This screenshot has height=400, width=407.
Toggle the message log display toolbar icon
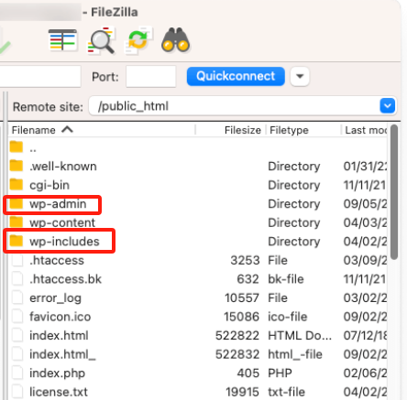(x=62, y=40)
